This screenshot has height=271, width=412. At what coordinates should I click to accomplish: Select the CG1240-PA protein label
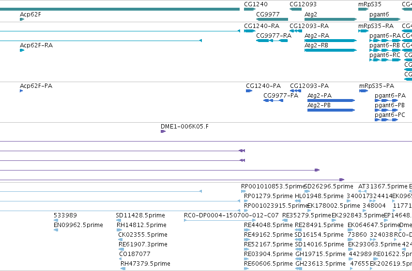tap(263, 86)
